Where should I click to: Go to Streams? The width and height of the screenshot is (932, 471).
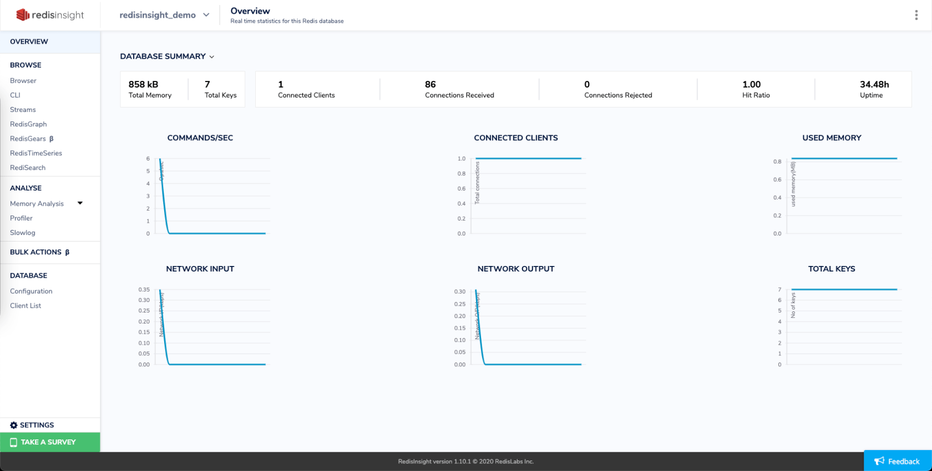[x=23, y=110]
